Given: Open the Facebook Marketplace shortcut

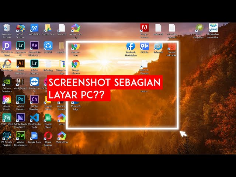Looking at the screenshot, I should [x=131, y=46].
